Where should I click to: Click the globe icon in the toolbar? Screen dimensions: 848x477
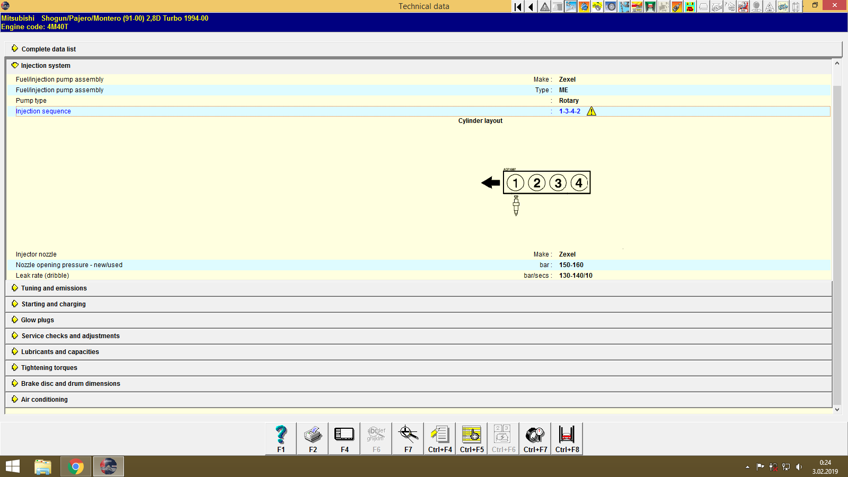[x=584, y=7]
